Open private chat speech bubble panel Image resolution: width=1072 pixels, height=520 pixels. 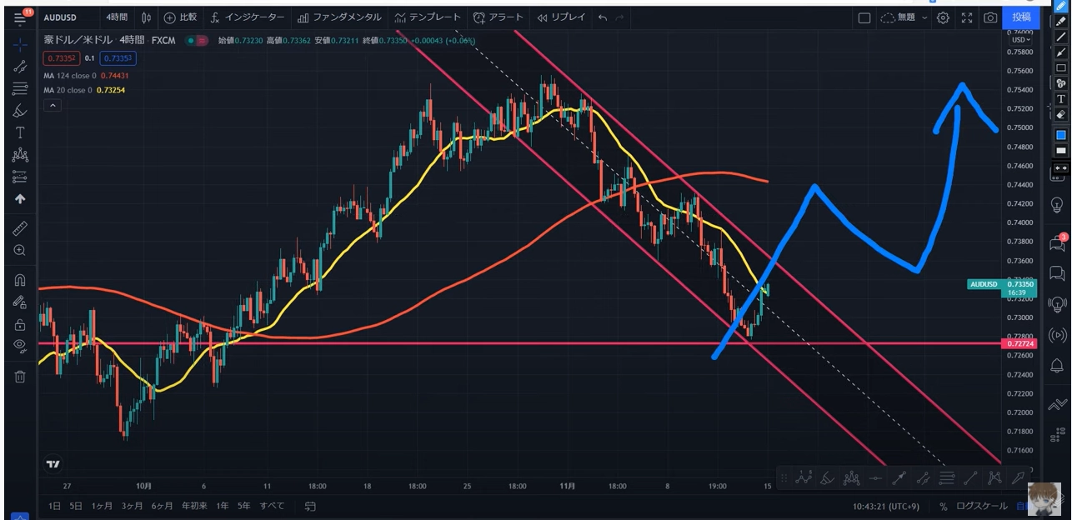point(1057,273)
